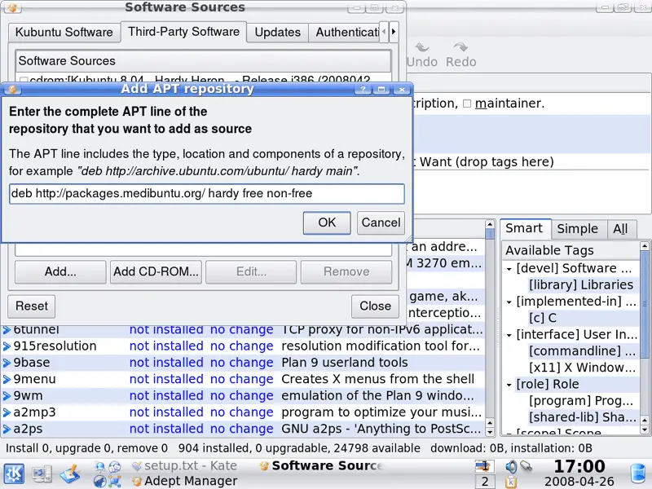Select the [program] Prog... tag
This screenshot has width=652, height=489.
click(x=581, y=401)
